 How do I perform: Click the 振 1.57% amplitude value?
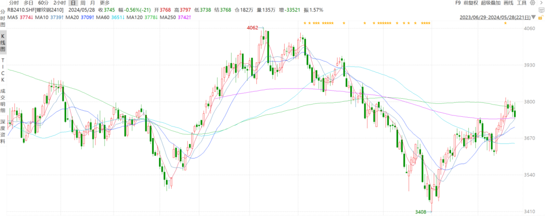pyautogui.click(x=313, y=10)
